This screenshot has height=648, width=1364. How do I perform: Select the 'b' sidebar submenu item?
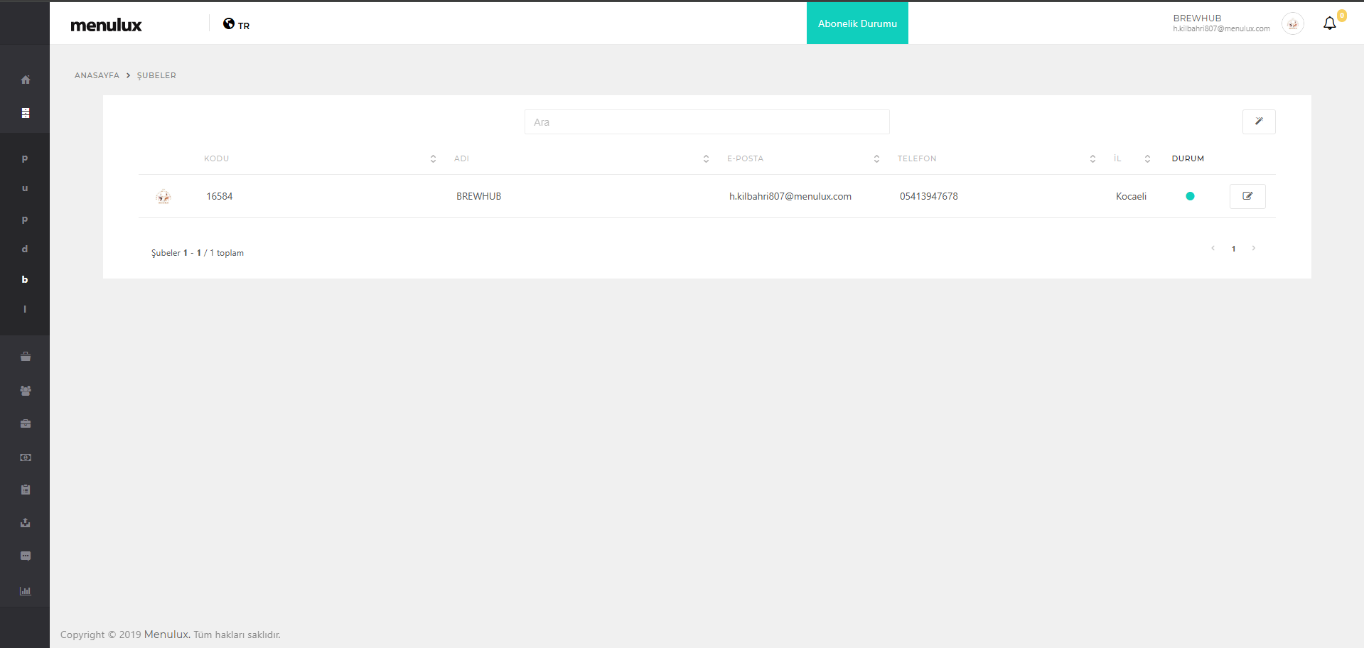click(25, 279)
